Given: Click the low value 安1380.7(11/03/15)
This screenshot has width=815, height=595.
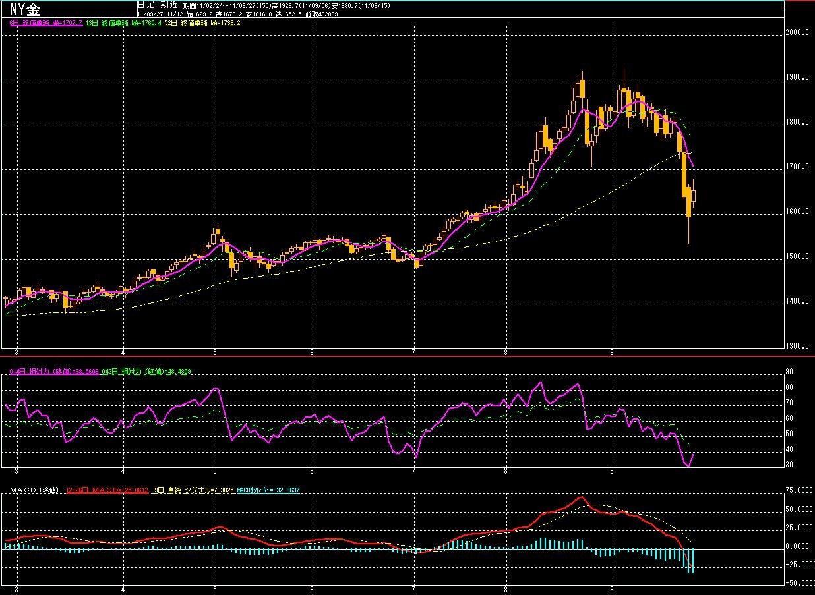Looking at the screenshot, I should click(361, 5).
